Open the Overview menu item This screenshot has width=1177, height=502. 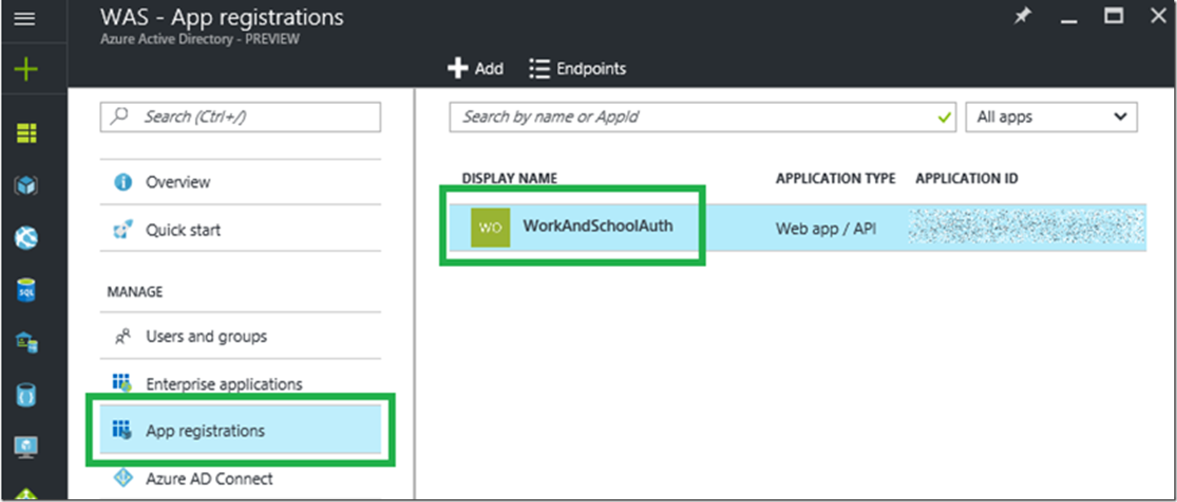tap(240, 182)
